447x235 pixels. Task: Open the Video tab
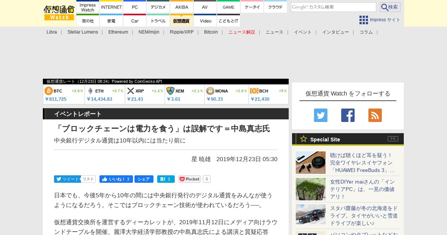205,21
